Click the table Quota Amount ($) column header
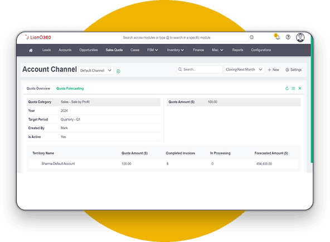 pos(134,153)
